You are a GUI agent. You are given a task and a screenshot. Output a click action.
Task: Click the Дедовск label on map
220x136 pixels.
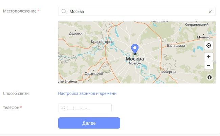[x=75, y=33]
